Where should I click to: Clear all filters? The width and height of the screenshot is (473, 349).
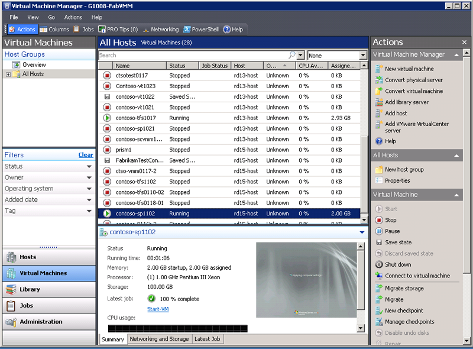pos(86,155)
